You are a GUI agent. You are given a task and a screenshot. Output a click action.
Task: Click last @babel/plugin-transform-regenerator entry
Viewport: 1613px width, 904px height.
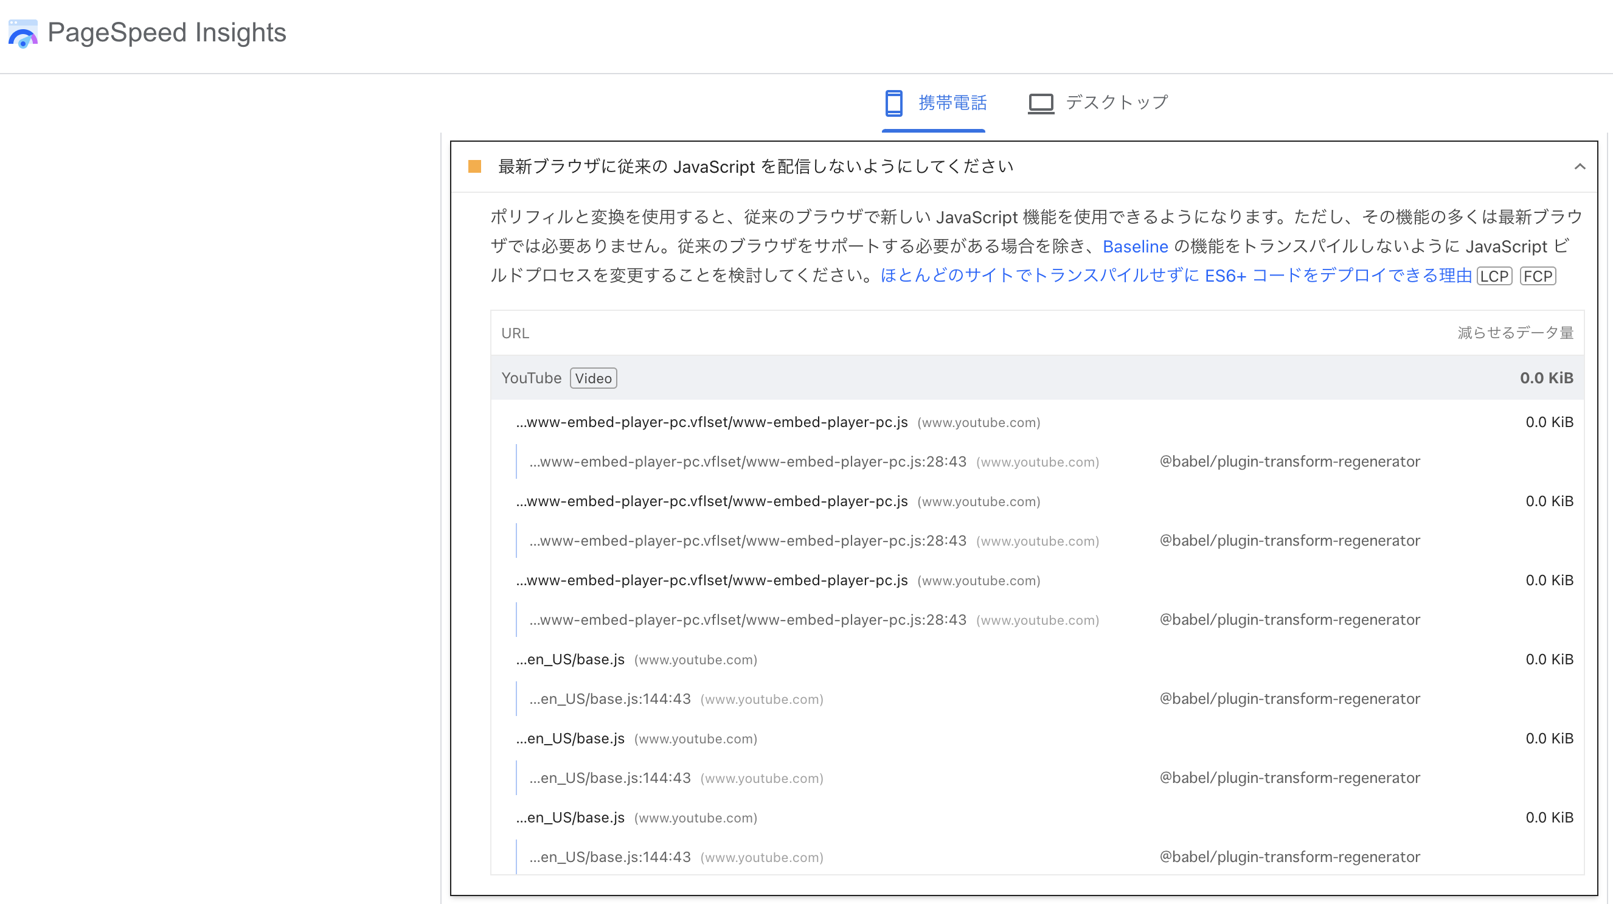point(1289,857)
